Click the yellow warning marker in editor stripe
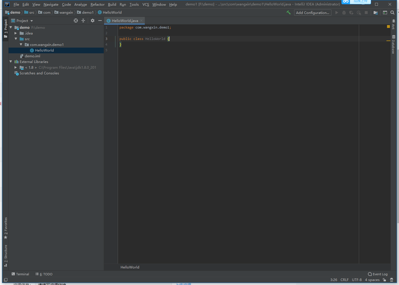The width and height of the screenshot is (399, 285). click(388, 27)
